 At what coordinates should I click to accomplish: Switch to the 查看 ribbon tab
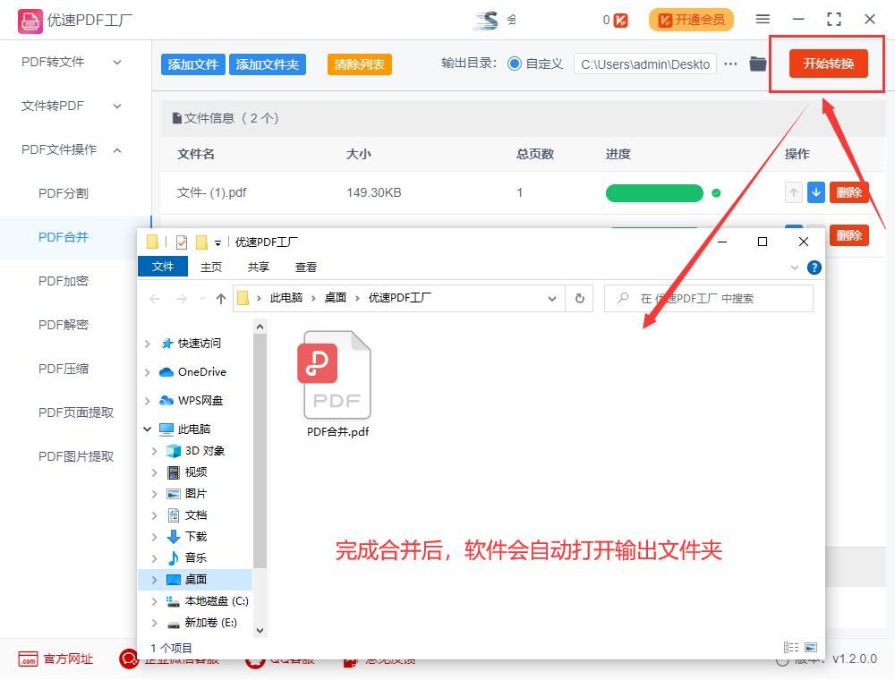tap(304, 267)
